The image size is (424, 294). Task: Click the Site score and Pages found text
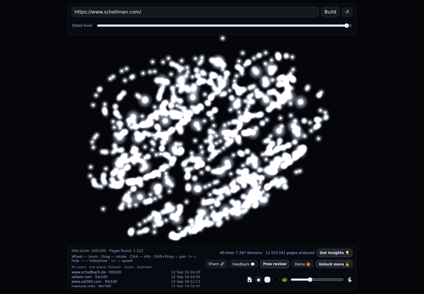click(107, 251)
